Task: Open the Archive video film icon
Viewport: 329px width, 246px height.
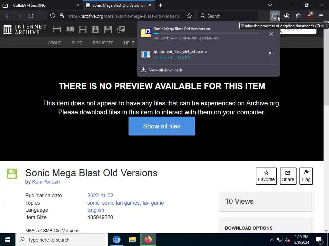Action: pos(83,29)
